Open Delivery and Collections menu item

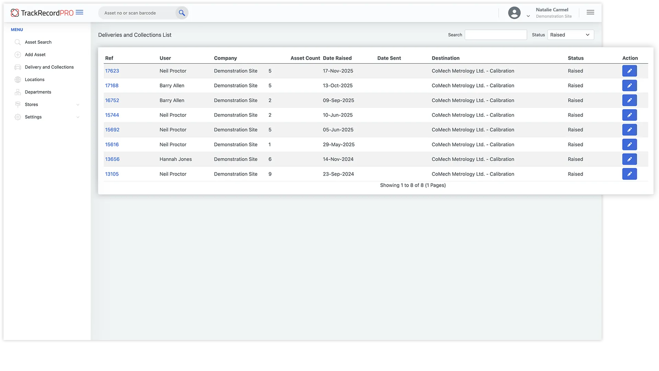coord(49,67)
